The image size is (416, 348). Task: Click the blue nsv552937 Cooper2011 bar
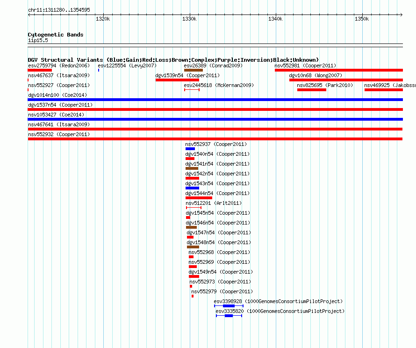tap(190, 149)
